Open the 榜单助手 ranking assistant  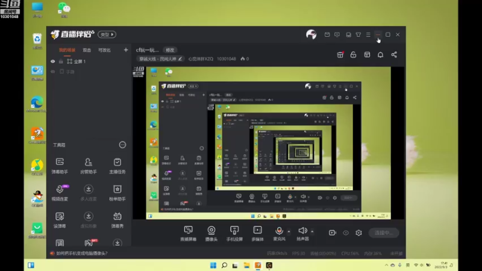(x=117, y=193)
